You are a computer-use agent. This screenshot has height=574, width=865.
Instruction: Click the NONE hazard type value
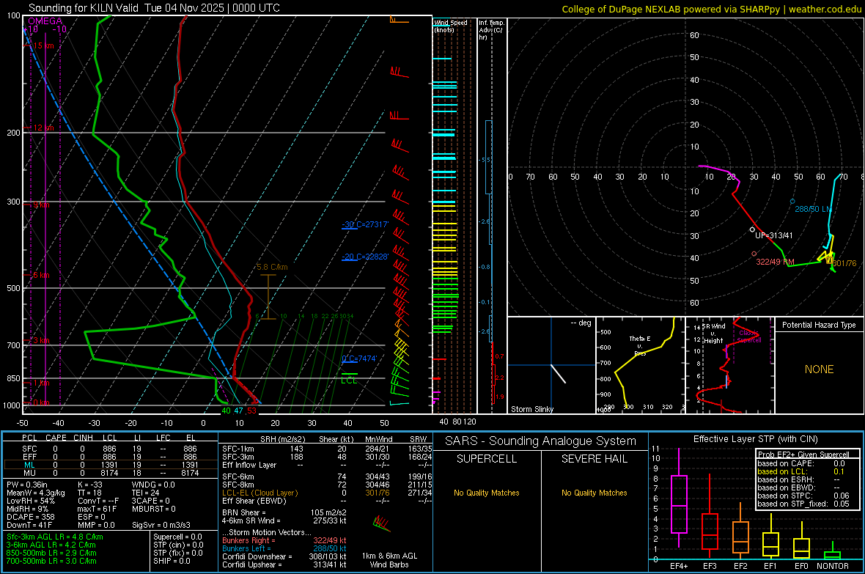click(819, 369)
